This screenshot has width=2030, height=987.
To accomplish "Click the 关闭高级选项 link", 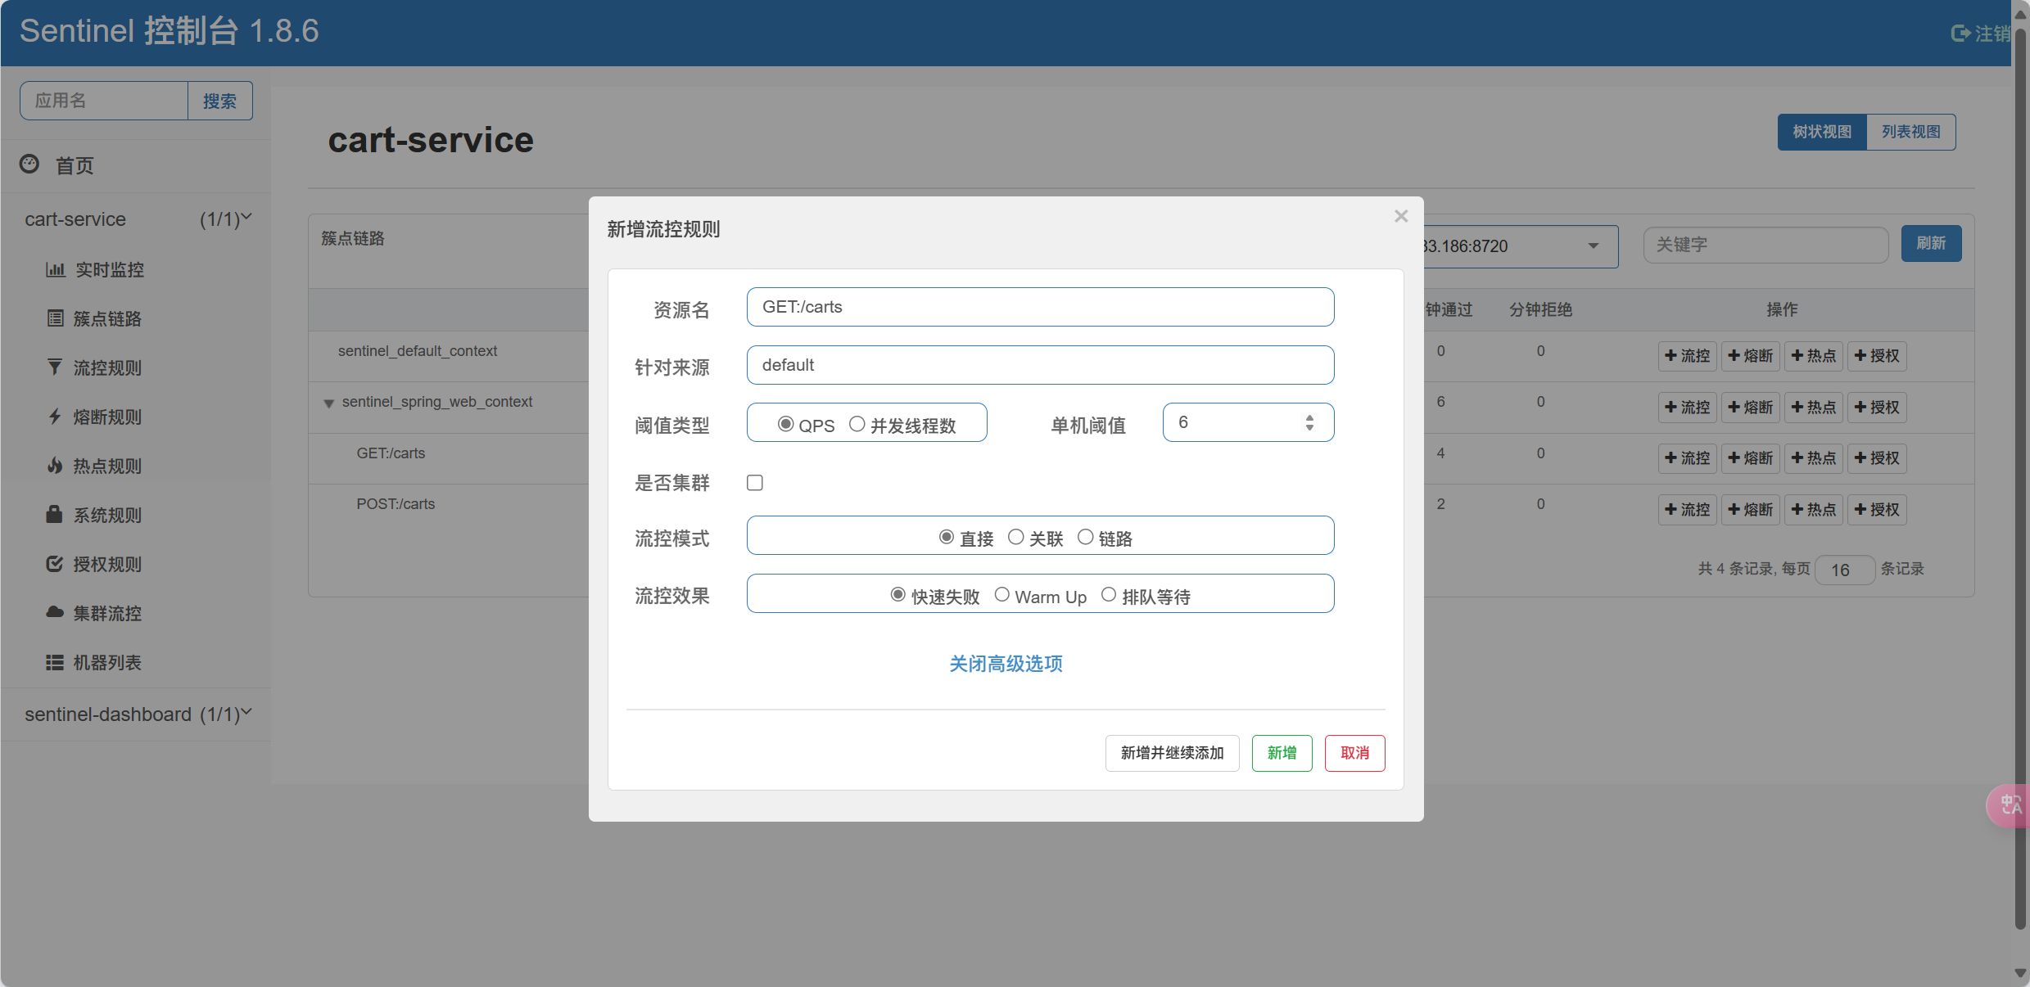I will tap(1006, 664).
